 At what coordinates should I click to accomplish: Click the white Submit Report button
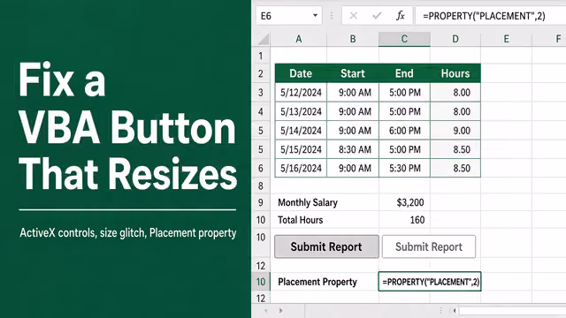coord(429,246)
